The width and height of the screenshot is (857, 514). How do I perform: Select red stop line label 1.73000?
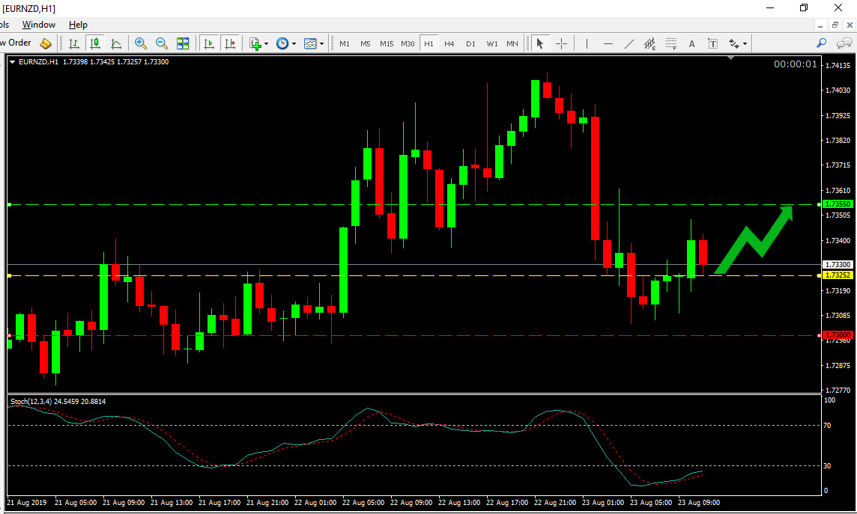tap(838, 334)
